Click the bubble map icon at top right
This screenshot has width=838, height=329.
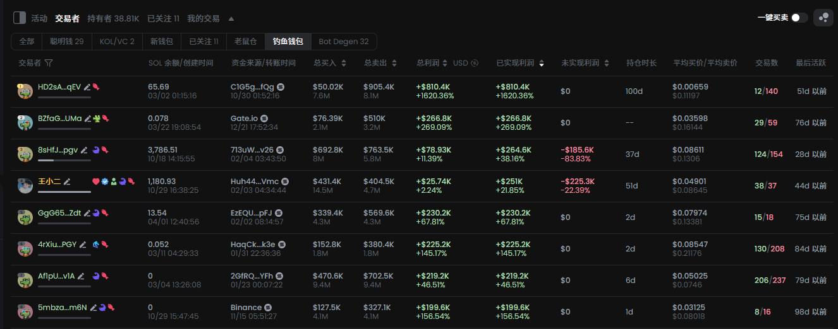(x=823, y=18)
